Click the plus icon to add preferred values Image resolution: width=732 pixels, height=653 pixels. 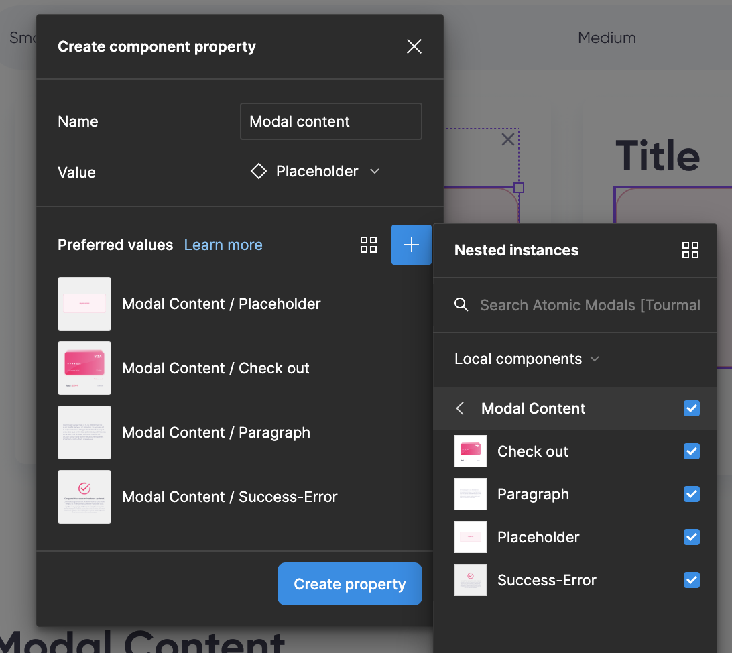(x=411, y=245)
